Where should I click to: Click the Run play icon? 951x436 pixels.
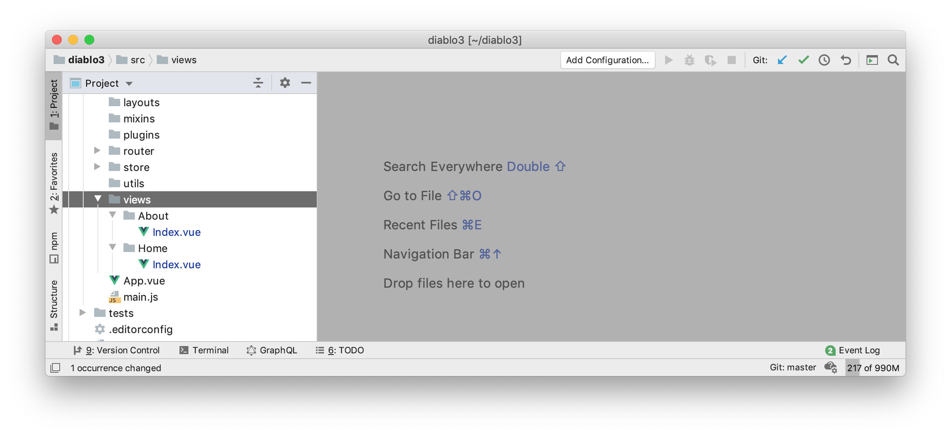tap(669, 60)
